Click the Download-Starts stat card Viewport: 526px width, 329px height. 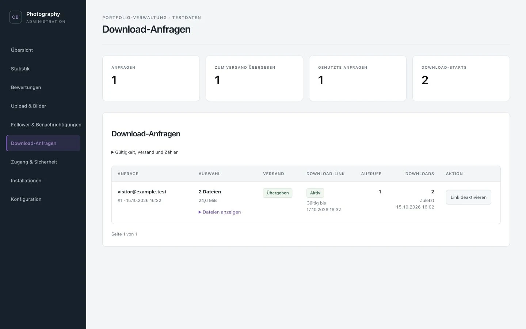tap(461, 78)
